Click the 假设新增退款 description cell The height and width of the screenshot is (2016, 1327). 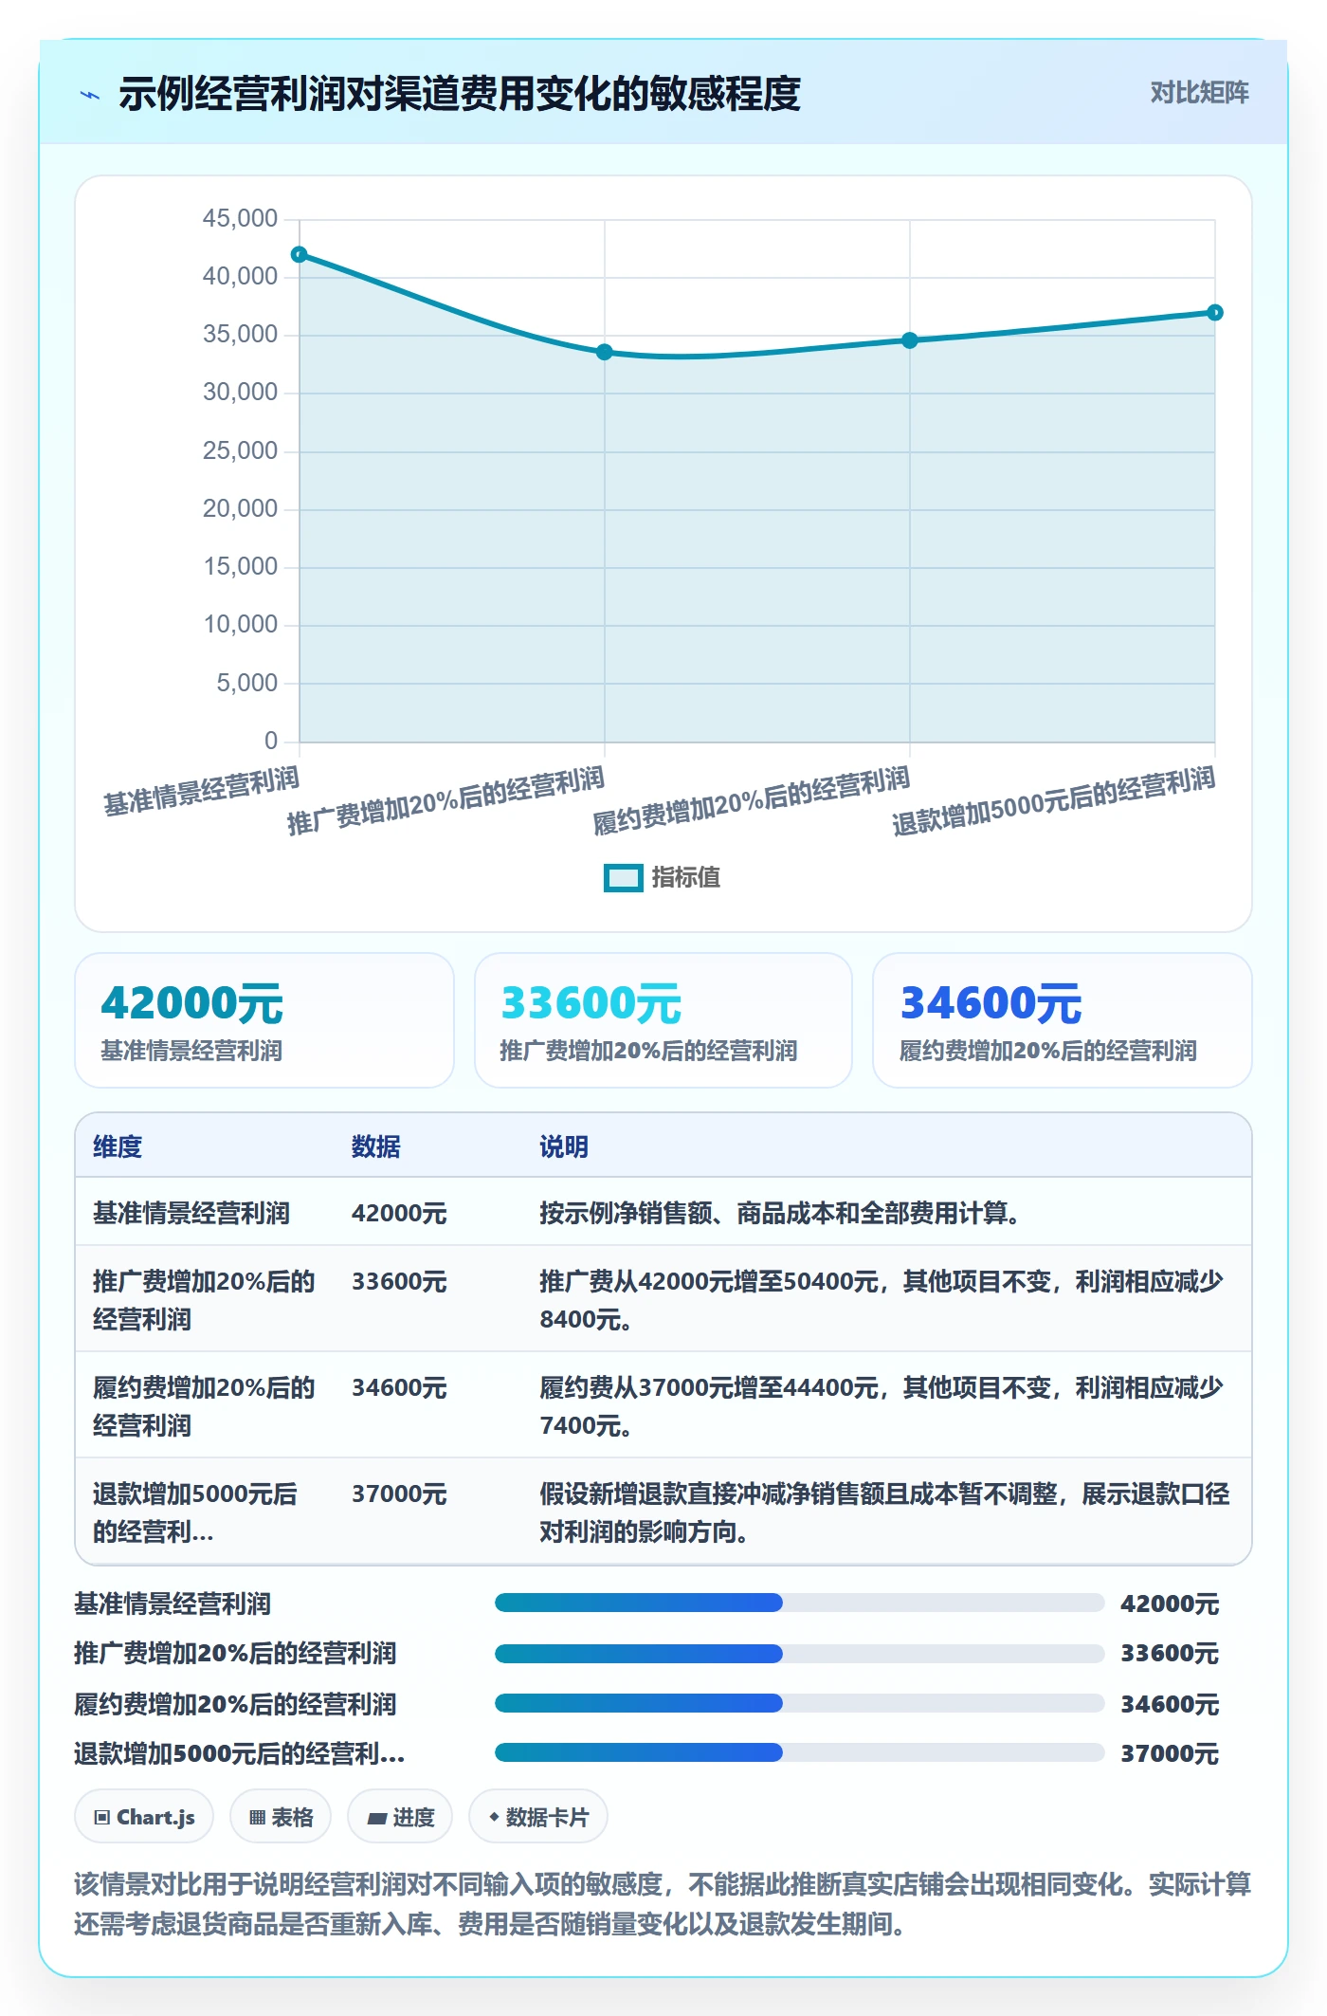pos(884,1512)
